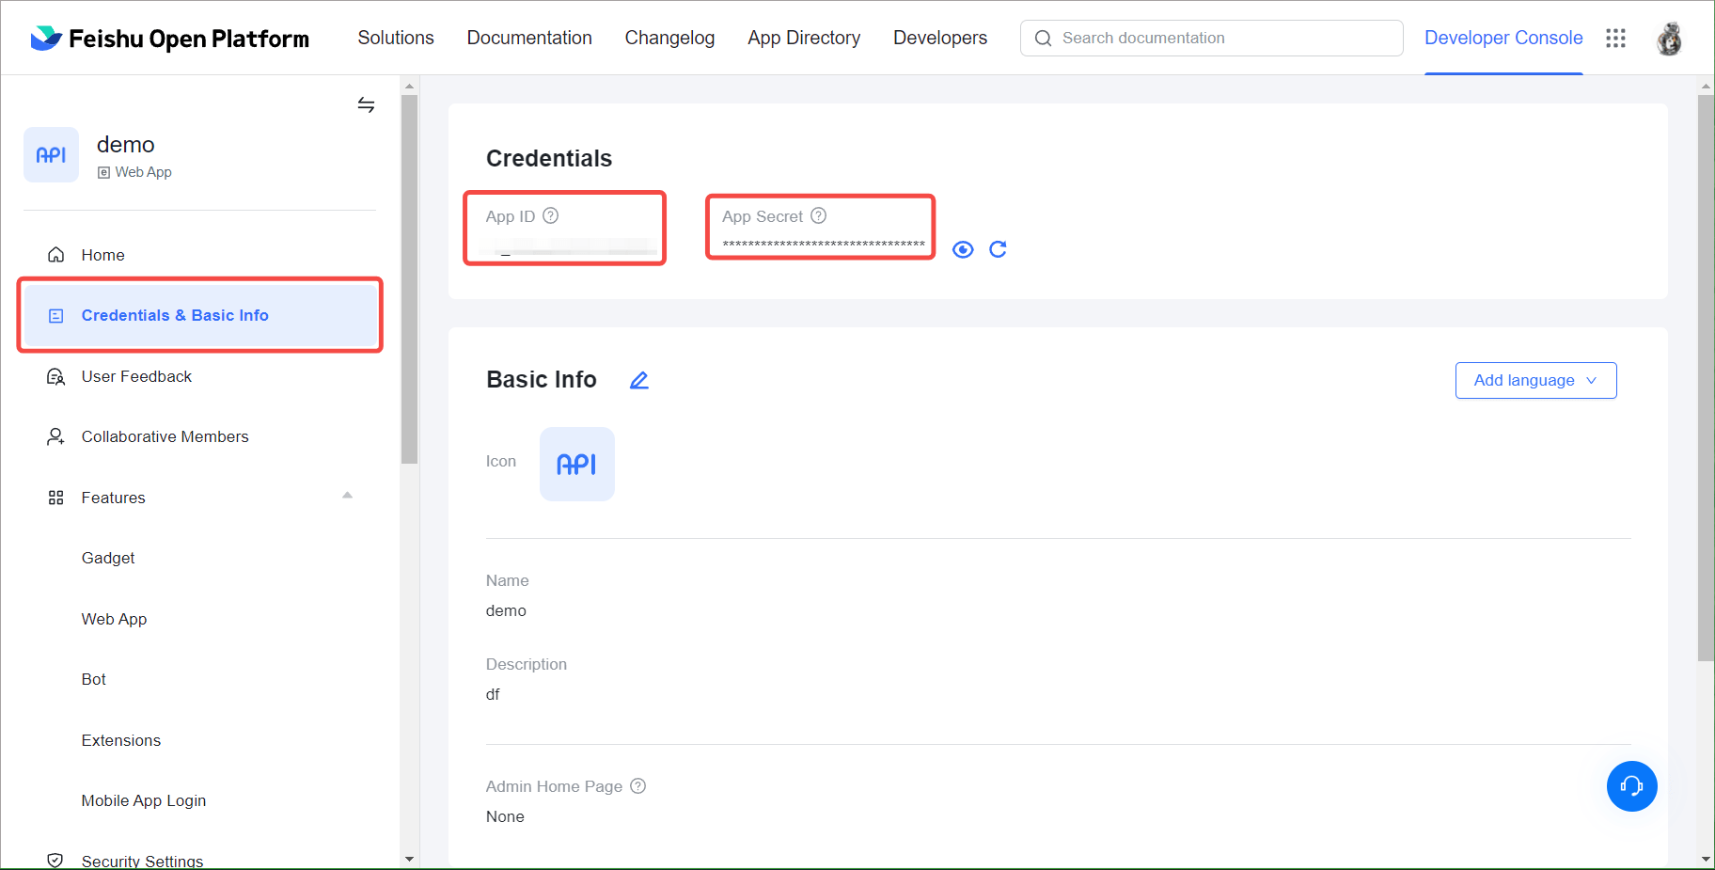Toggle the sidebar collapse arrows icon

point(366,104)
